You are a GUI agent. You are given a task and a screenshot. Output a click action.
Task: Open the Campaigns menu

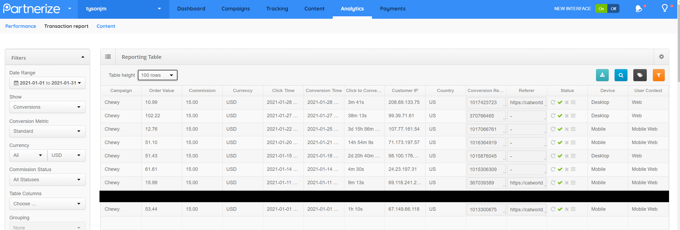(x=236, y=9)
